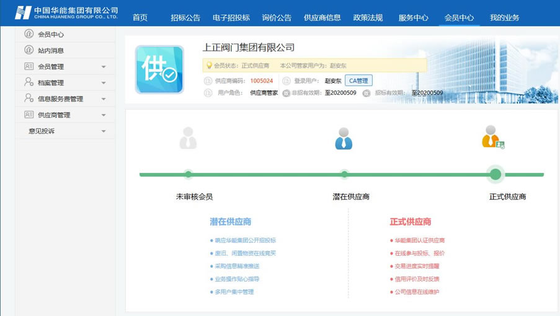Open the 询价公告 navigation link
This screenshot has height=316, width=560.
277,17
